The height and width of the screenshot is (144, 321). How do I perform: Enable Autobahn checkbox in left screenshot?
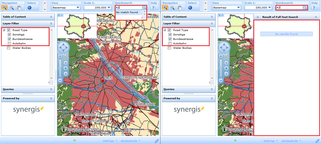click(x=9, y=44)
